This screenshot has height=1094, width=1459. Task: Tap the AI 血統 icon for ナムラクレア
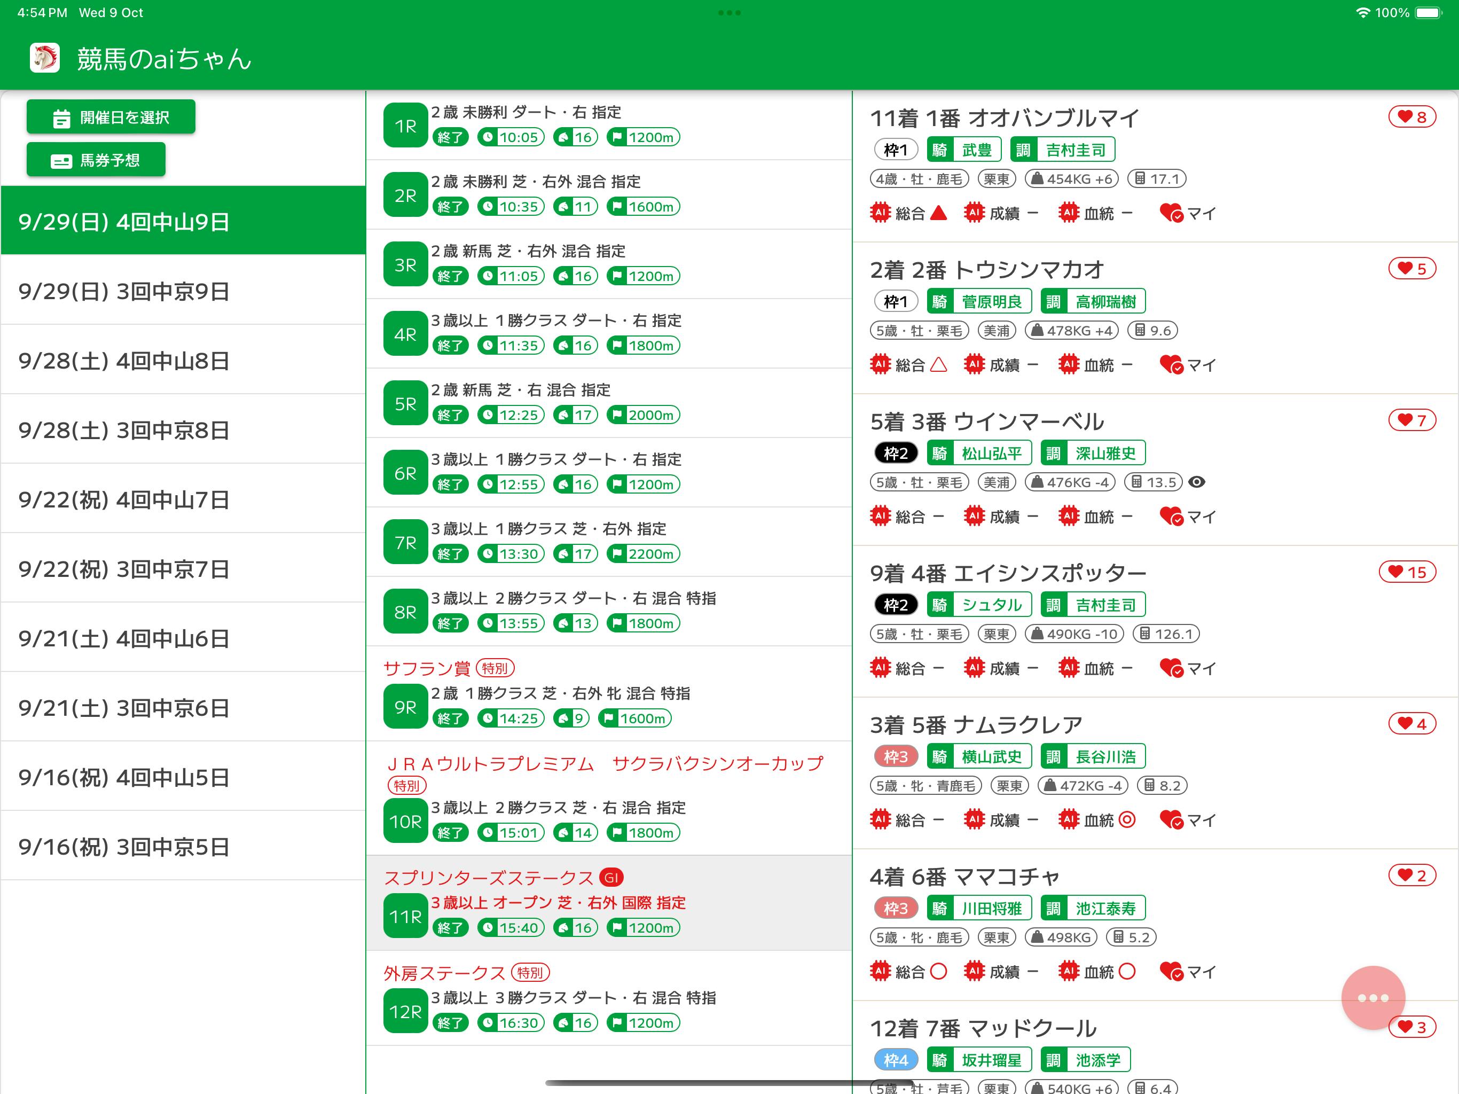(1069, 820)
